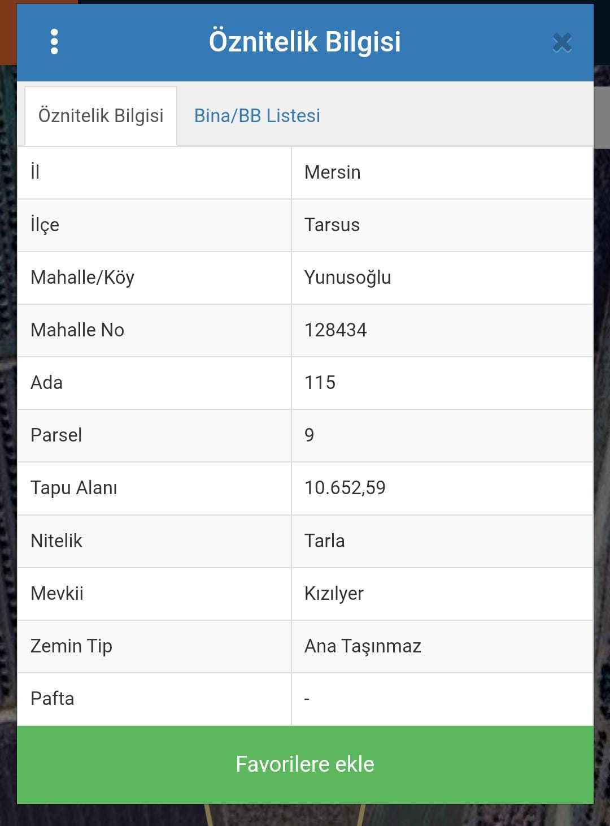Select the Tarsus district value
Image resolution: width=610 pixels, height=826 pixels.
point(332,225)
